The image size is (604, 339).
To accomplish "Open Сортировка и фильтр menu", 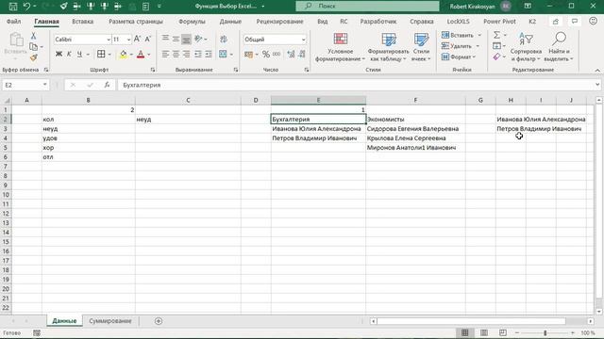I will pos(526,47).
